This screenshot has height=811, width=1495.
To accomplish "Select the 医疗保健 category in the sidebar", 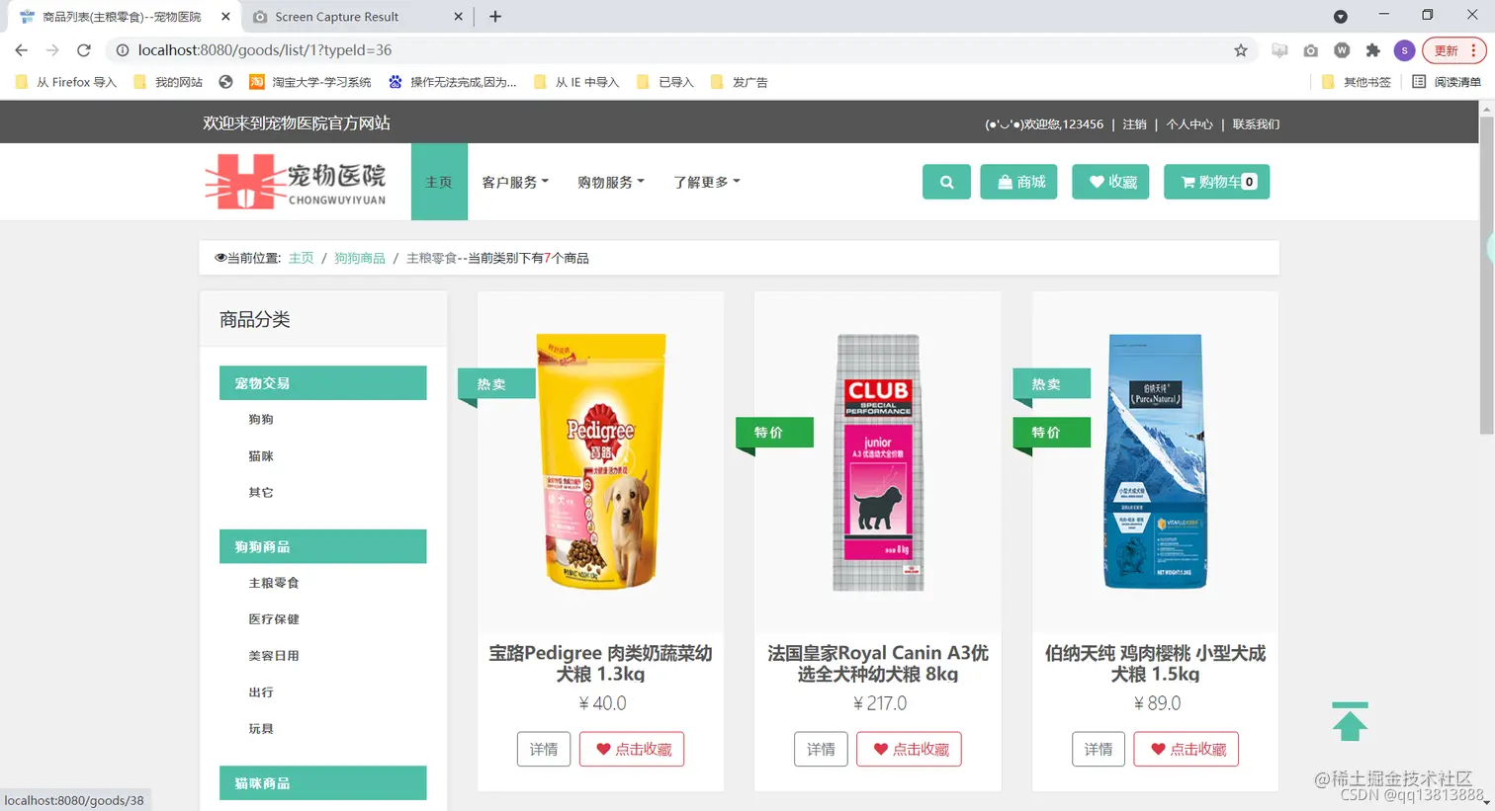I will (274, 618).
